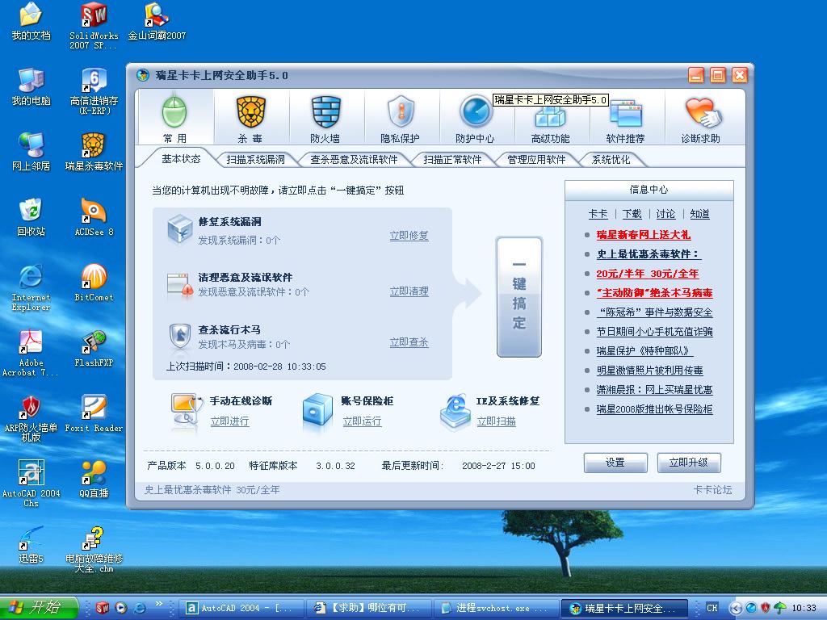Screen dimensions: 827x620
Task: Open the 卡卡论坛 link in footer
Action: pos(712,490)
